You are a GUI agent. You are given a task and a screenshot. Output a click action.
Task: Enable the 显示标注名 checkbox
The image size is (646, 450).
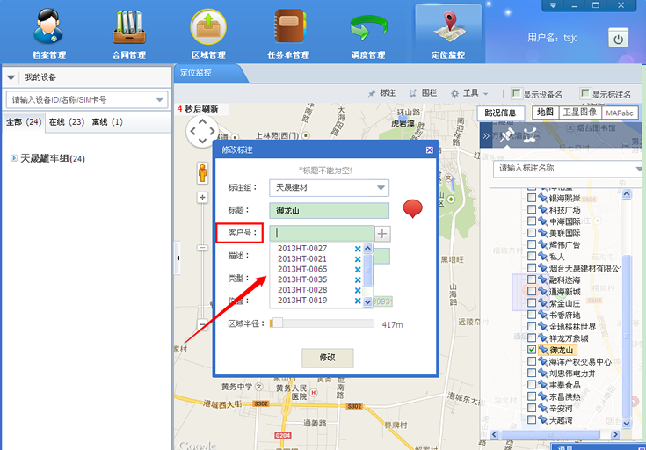(x=585, y=93)
